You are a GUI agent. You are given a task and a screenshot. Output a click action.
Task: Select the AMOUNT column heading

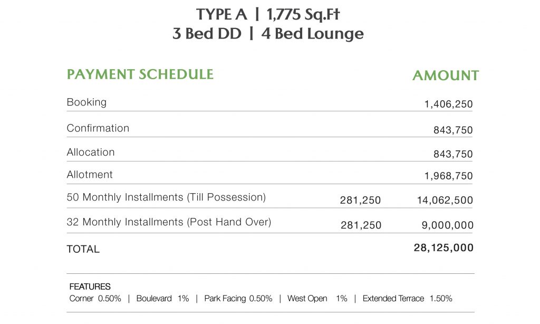[x=445, y=76]
